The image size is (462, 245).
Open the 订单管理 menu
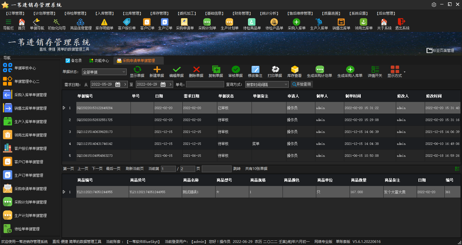15,13
